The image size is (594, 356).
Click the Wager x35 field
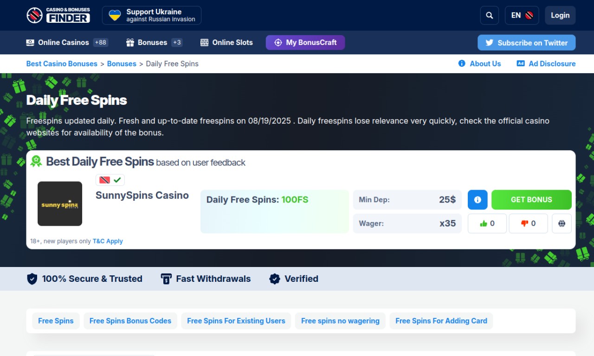tap(407, 223)
